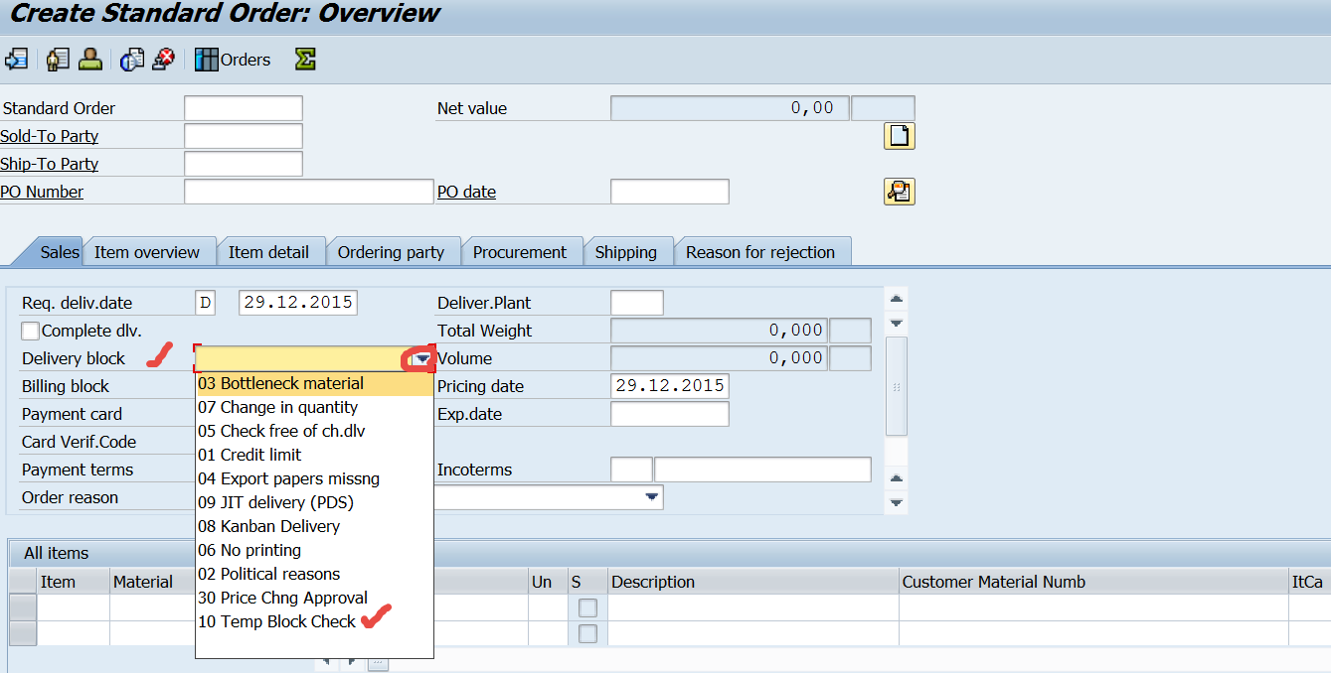Enable the Complete dlv. checkbox
This screenshot has width=1331, height=673.
point(30,330)
